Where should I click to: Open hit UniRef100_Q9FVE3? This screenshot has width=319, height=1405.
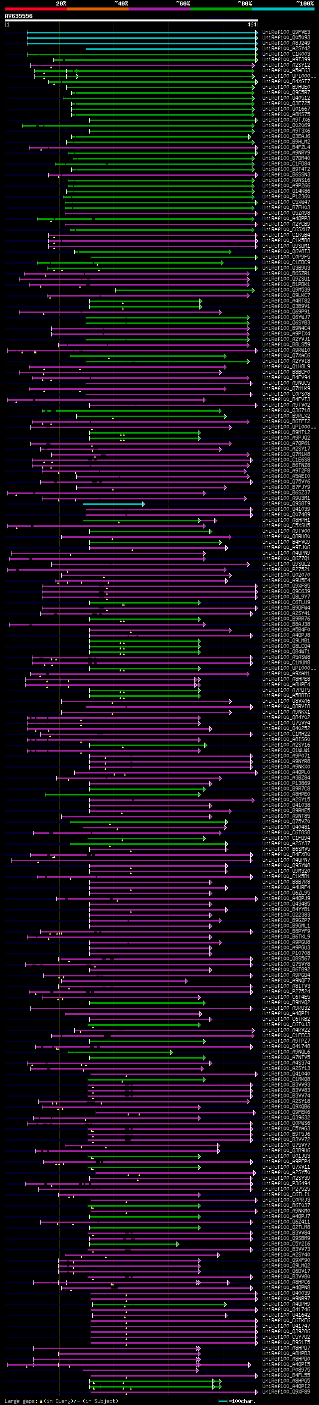click(286, 32)
